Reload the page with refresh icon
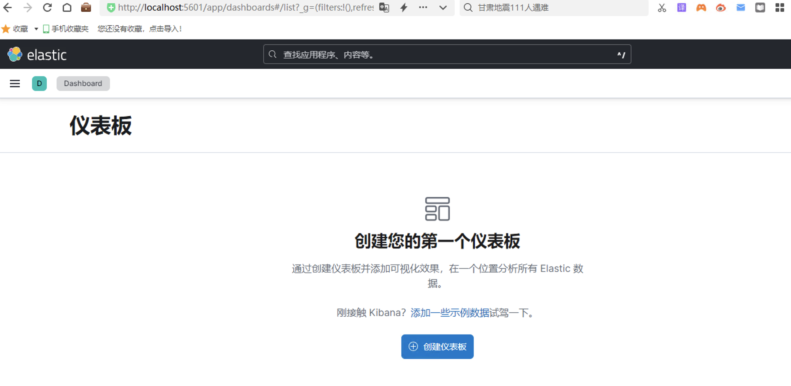The image size is (791, 386). [47, 7]
